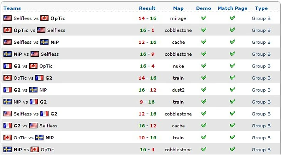The image size is (281, 155).
Task: Download demo for Selfless vs G2 cobblestone
Action: point(204,113)
